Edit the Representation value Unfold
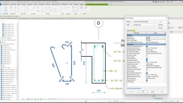Viewport: 183px width, 103px height. point(155,39)
